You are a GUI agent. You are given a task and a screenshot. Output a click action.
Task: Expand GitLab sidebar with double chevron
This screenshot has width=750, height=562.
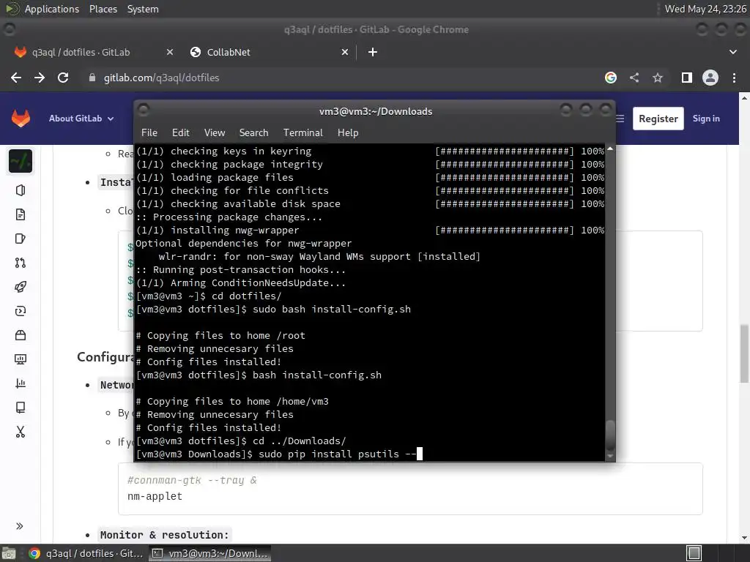pos(20,526)
